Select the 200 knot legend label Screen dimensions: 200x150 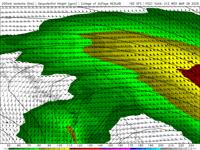coord(161,145)
